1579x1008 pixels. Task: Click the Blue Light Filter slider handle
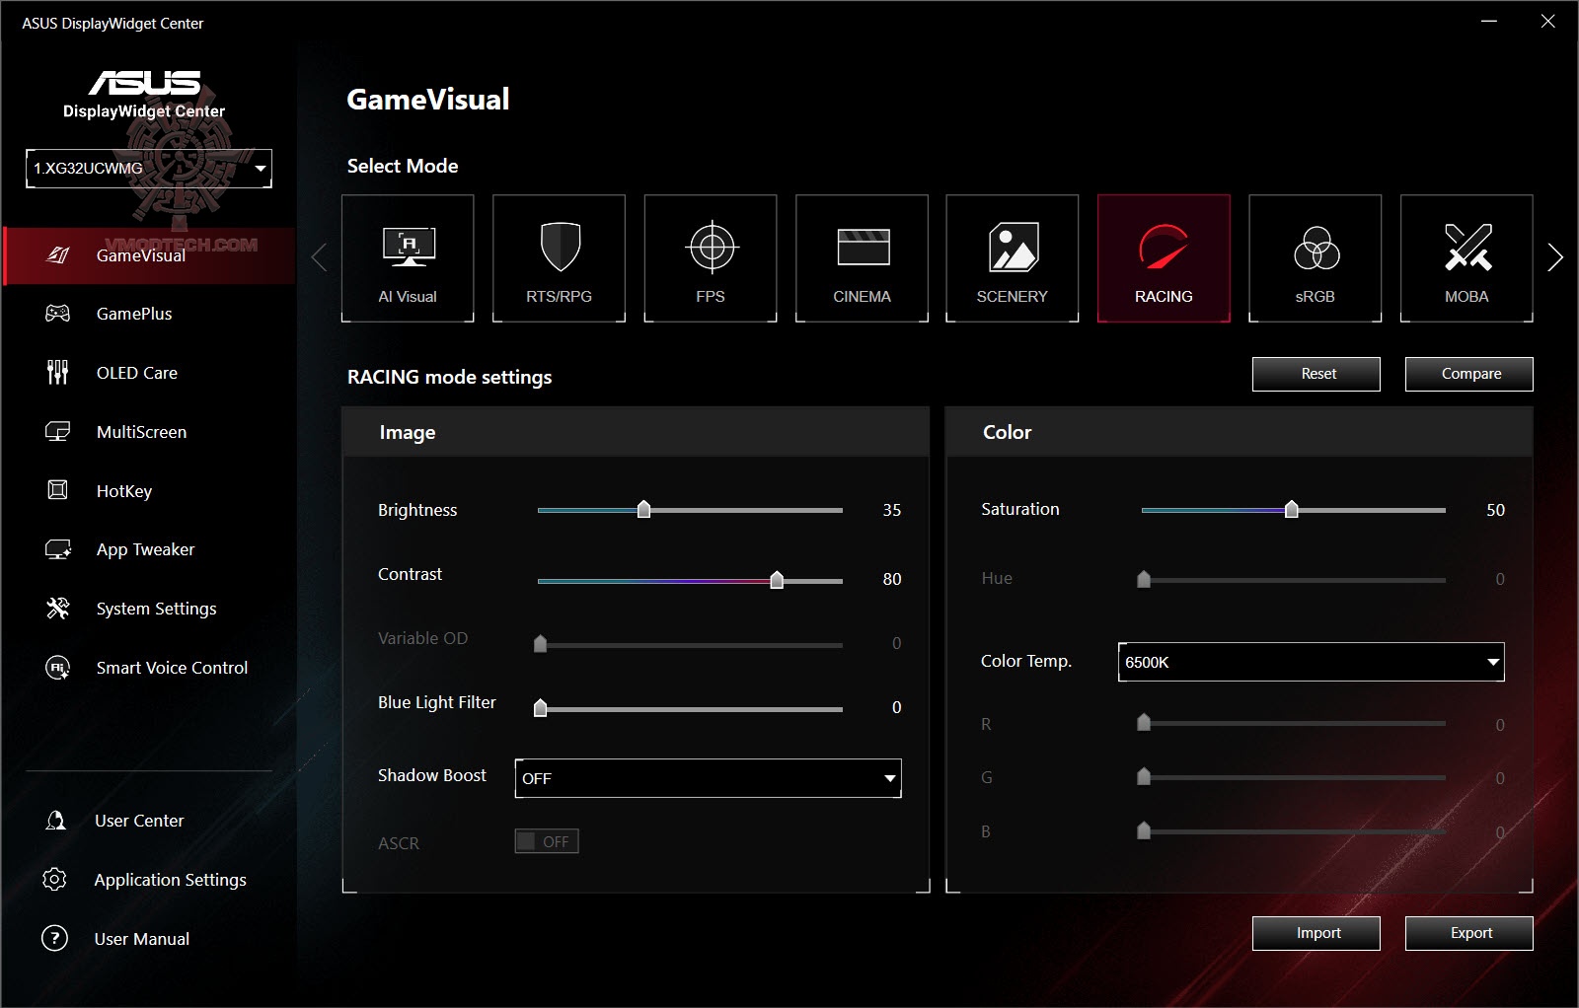[x=540, y=707]
